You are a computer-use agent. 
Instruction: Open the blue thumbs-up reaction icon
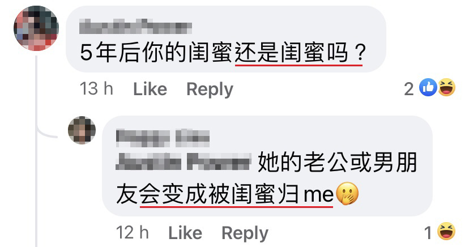tap(428, 87)
